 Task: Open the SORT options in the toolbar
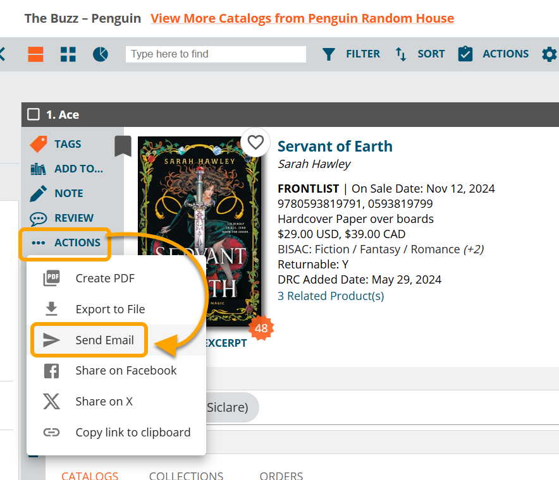(x=420, y=54)
